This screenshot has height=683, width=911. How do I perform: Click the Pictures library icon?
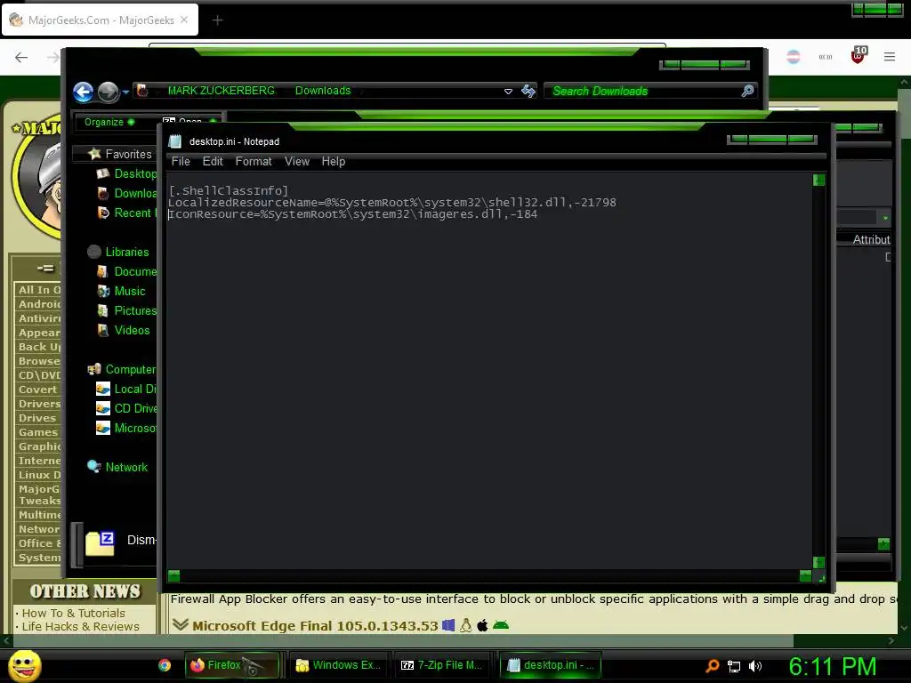[x=103, y=310]
